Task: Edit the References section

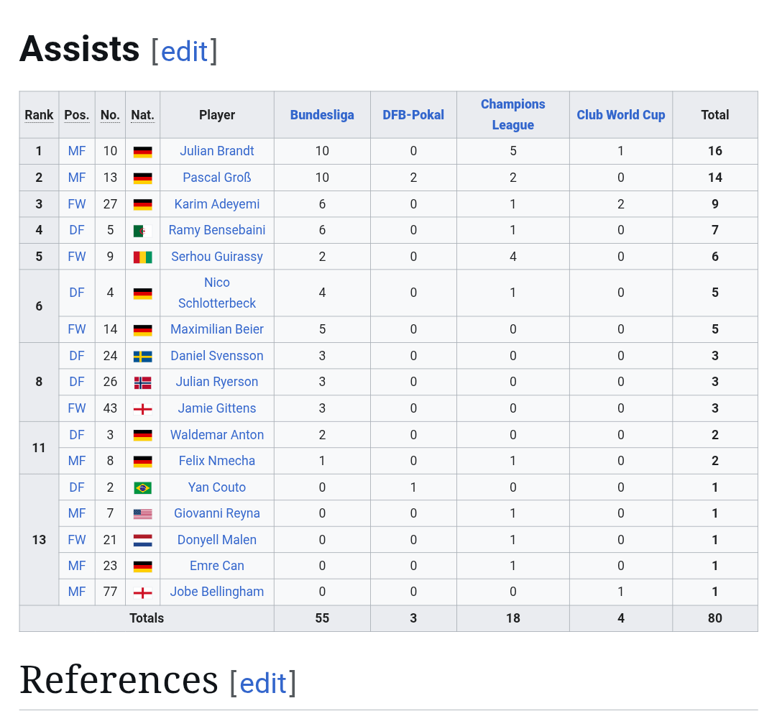Action: (x=263, y=683)
